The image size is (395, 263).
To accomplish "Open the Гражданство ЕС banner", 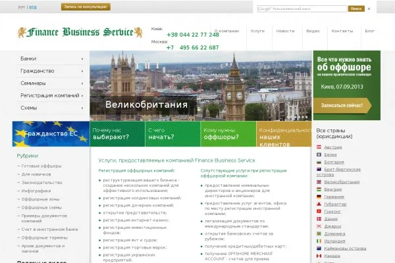I will pyautogui.click(x=51, y=133).
